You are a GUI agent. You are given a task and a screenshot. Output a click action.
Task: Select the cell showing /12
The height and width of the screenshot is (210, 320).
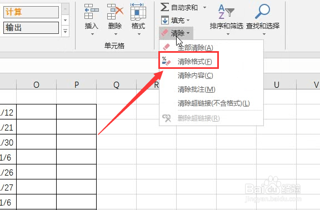[x=8, y=112]
